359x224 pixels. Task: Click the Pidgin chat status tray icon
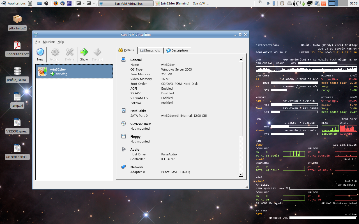(x=303, y=4)
